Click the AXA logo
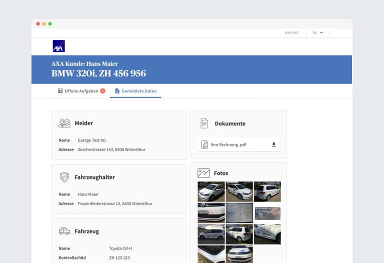 [59, 46]
